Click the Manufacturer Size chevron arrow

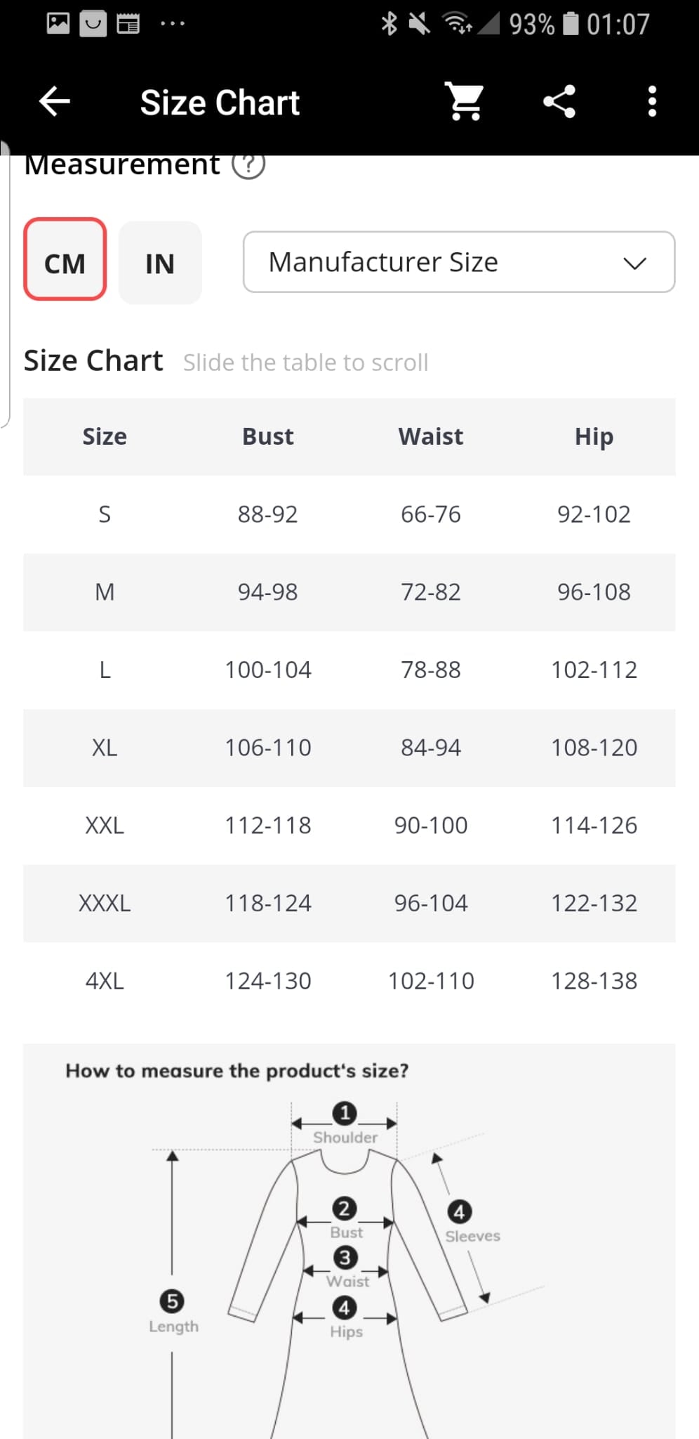pos(634,263)
